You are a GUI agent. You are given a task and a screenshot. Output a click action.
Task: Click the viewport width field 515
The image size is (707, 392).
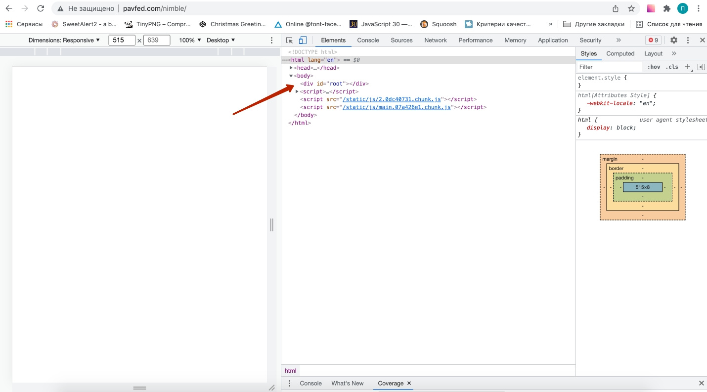click(122, 40)
